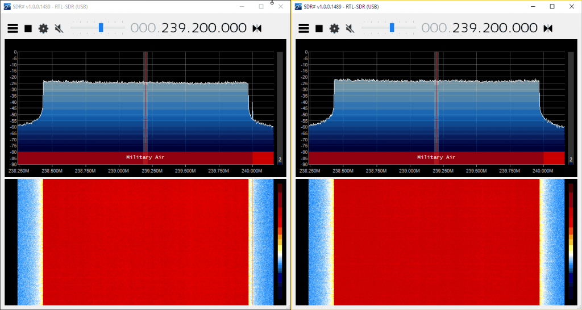
Task: Click the red waterfall area in right window
Action: click(x=436, y=242)
